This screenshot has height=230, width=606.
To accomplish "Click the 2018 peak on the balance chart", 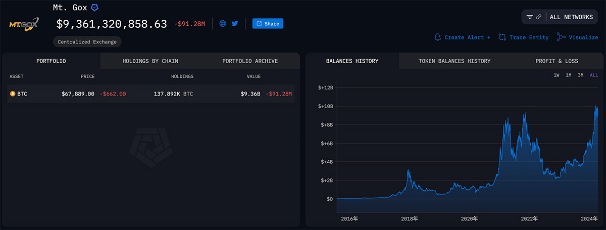I will point(409,171).
